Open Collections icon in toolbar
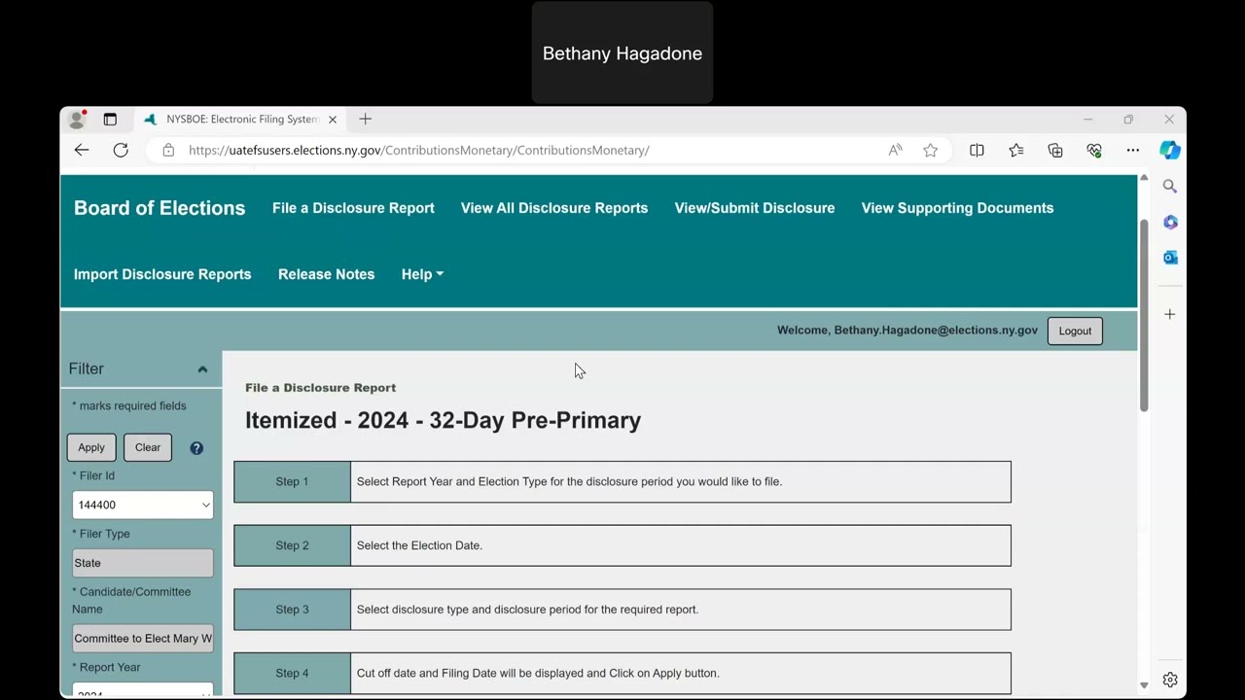Screen dimensions: 1245x700 click(1055, 150)
